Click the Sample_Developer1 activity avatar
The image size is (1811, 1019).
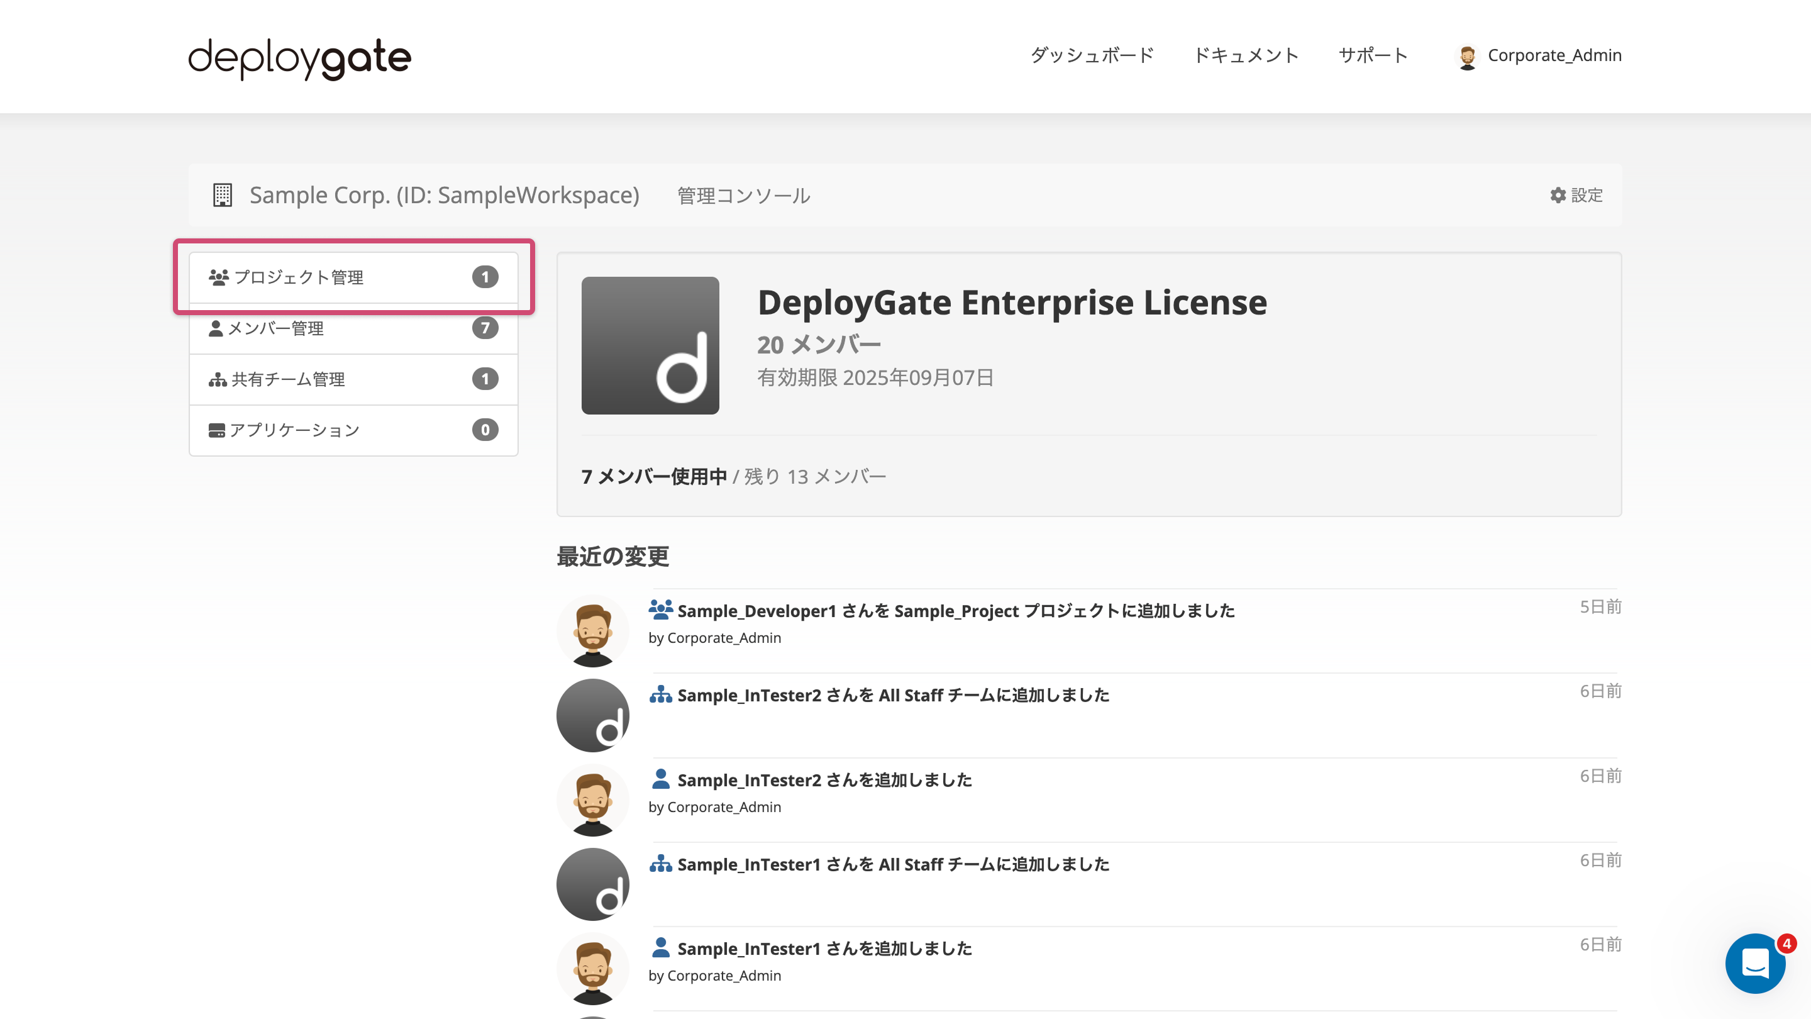tap(592, 630)
